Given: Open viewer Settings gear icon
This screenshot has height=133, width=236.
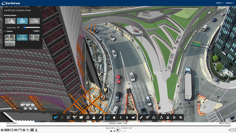Looking at the screenshot, I should tap(174, 117).
